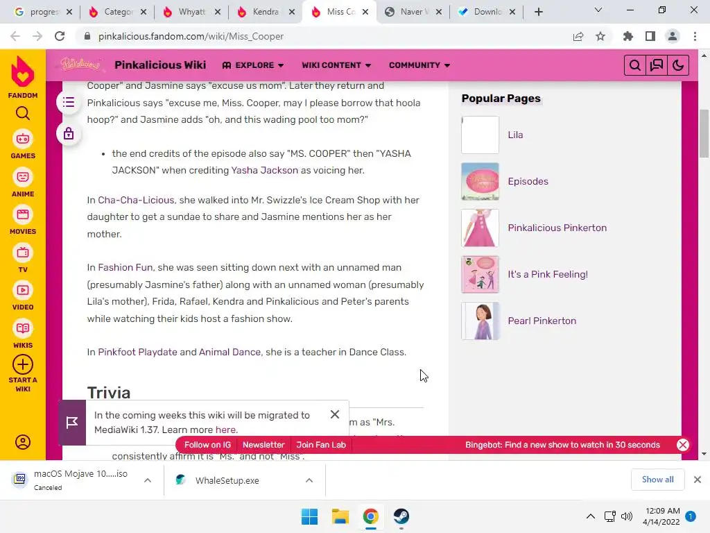Open the table of contents icon
The height and width of the screenshot is (533, 710).
coord(69,103)
